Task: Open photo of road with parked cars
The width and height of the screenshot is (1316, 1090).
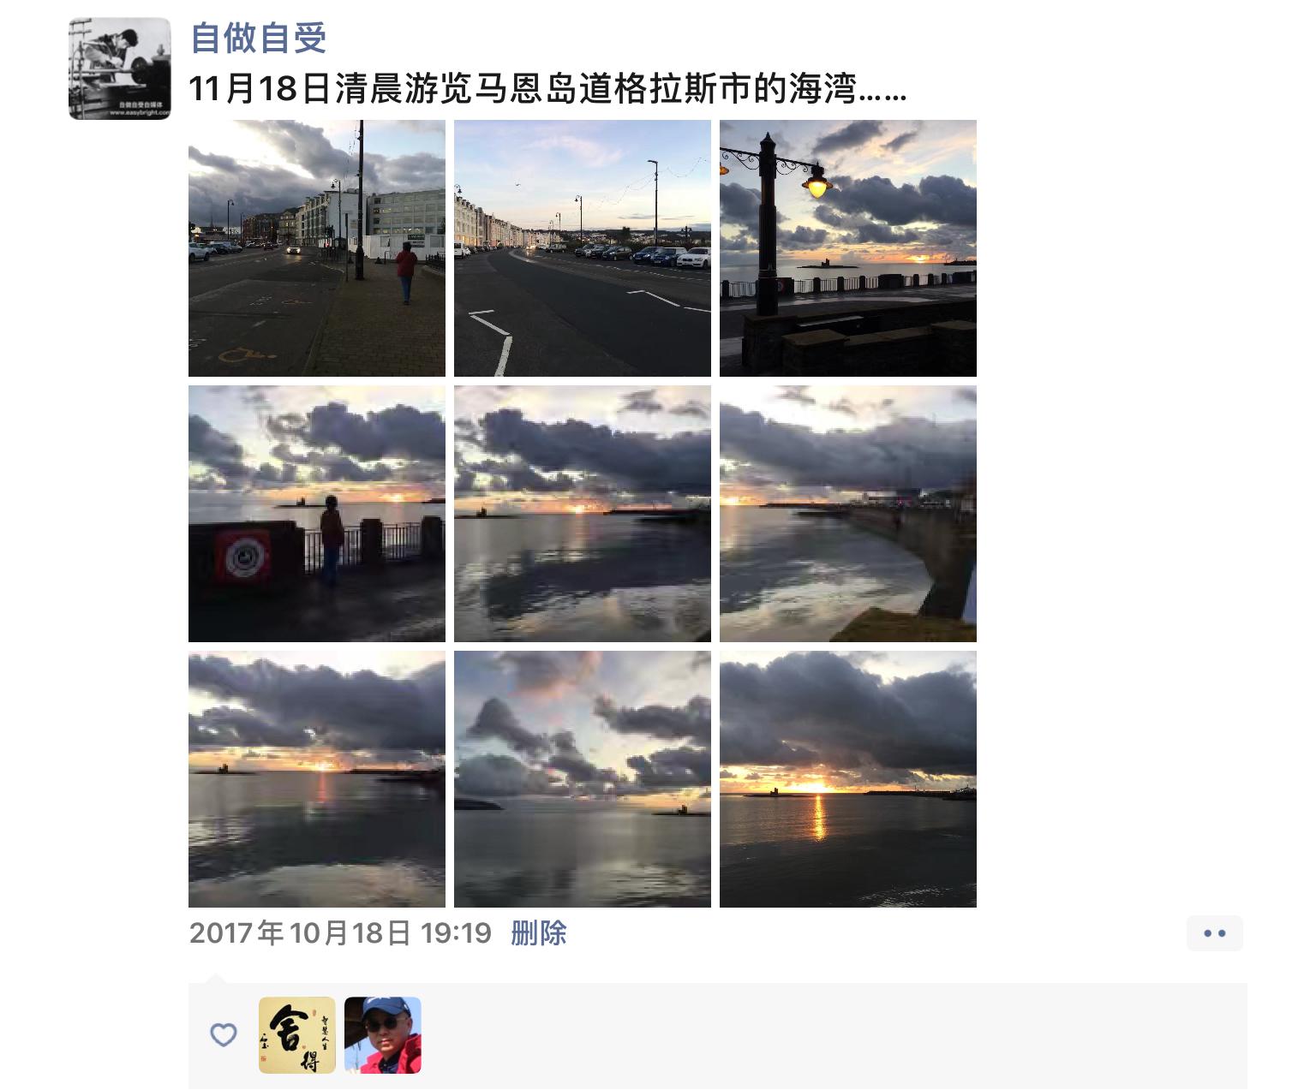Action: (x=583, y=248)
